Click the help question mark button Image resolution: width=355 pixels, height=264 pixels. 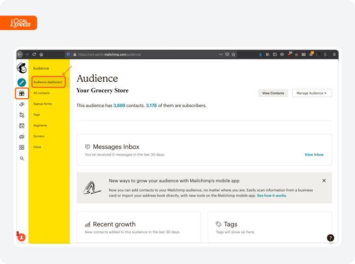coord(330,237)
